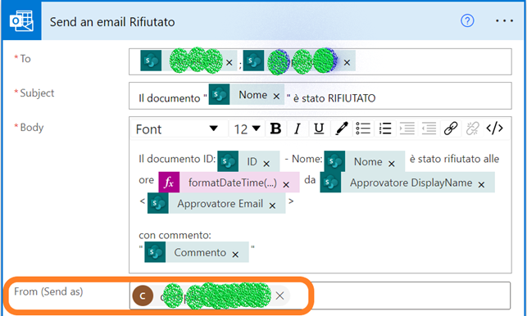The width and height of the screenshot is (527, 316).
Task: Click the sender avatar circle labeled C
Action: tap(143, 296)
